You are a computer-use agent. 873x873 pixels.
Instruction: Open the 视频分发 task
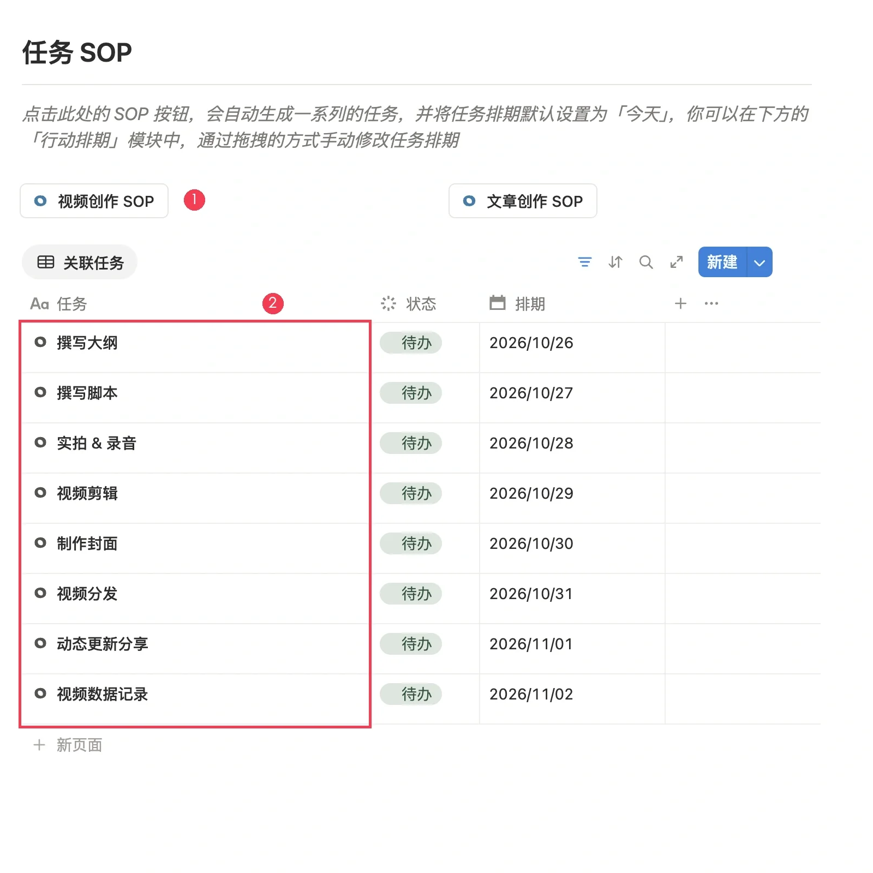coord(87,594)
